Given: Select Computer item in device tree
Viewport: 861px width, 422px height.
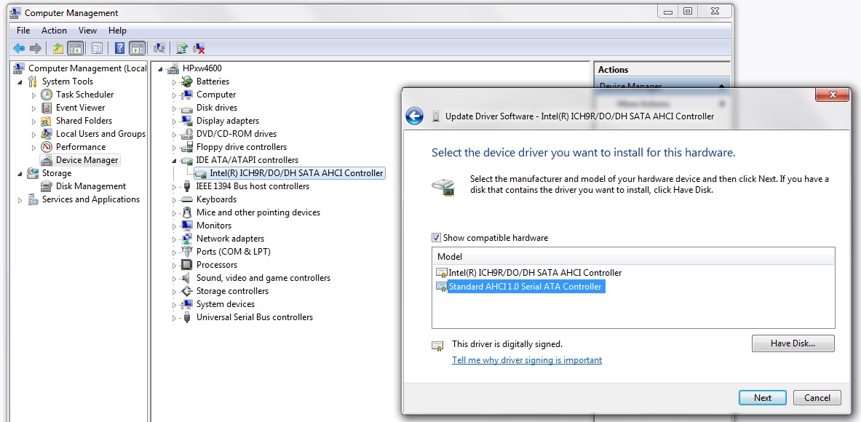Looking at the screenshot, I should (x=216, y=95).
